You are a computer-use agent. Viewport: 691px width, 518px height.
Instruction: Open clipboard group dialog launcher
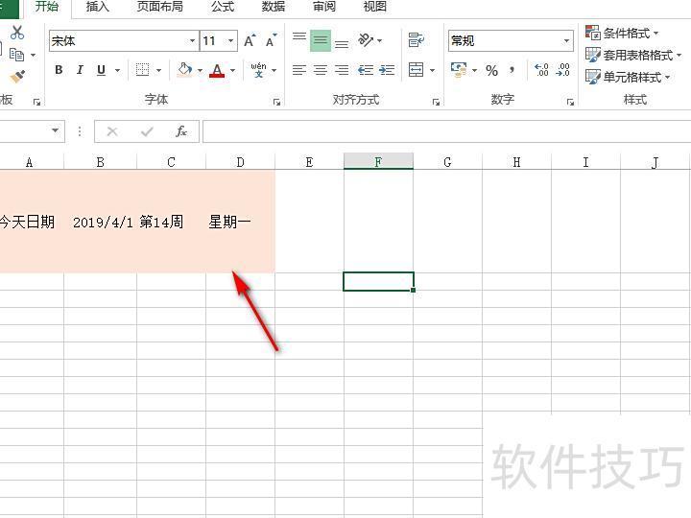(37, 103)
